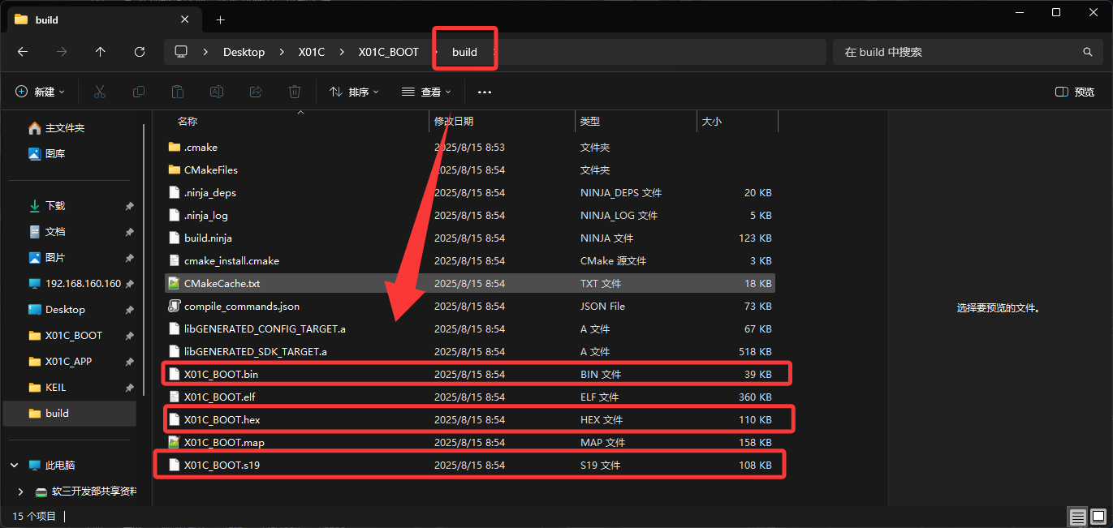Click the .cmake folder icon

(x=174, y=148)
